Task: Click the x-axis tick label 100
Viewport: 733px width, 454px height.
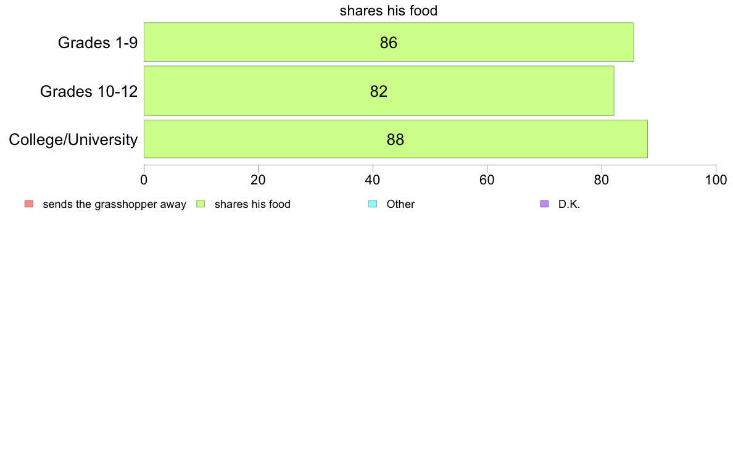Action: pos(716,180)
